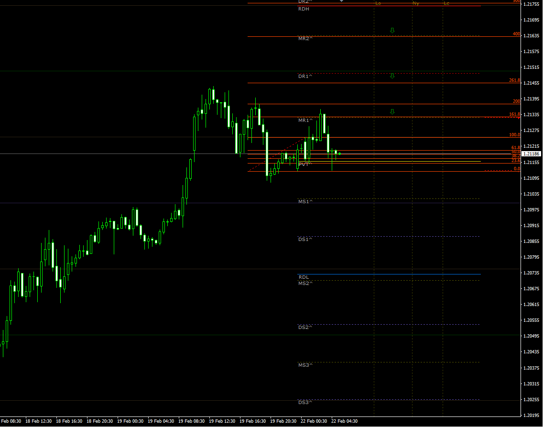Click the green down arrow above MR2 line
This screenshot has height=427, width=543.
[392, 30]
